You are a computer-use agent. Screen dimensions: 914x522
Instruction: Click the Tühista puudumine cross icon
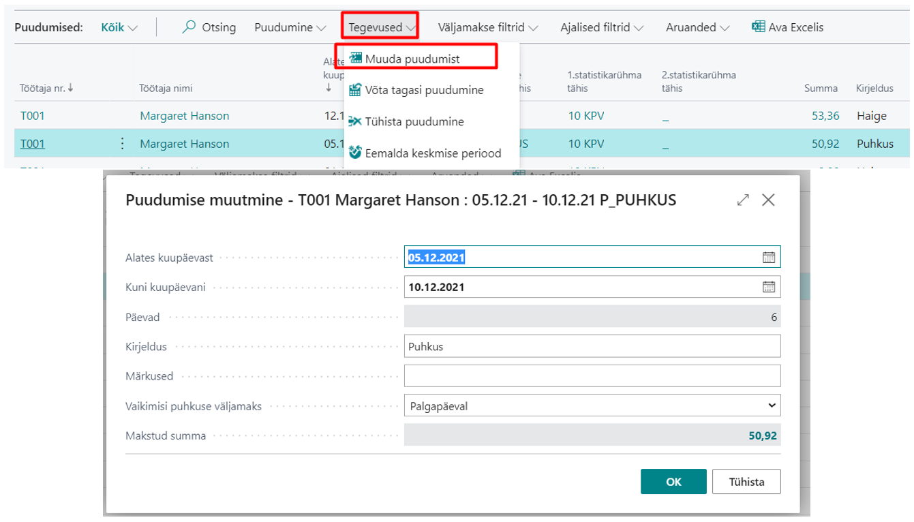[x=354, y=121]
